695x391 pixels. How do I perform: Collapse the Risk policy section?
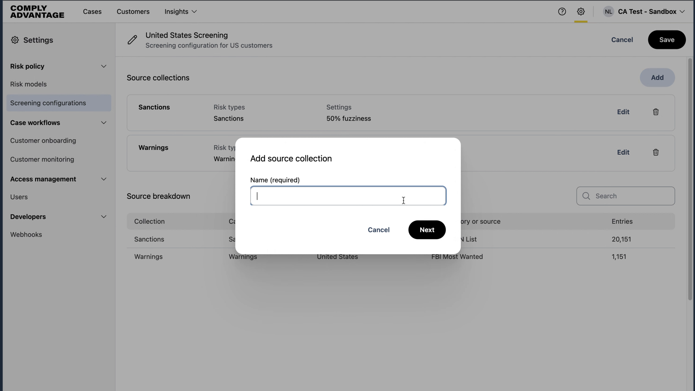coord(104,66)
